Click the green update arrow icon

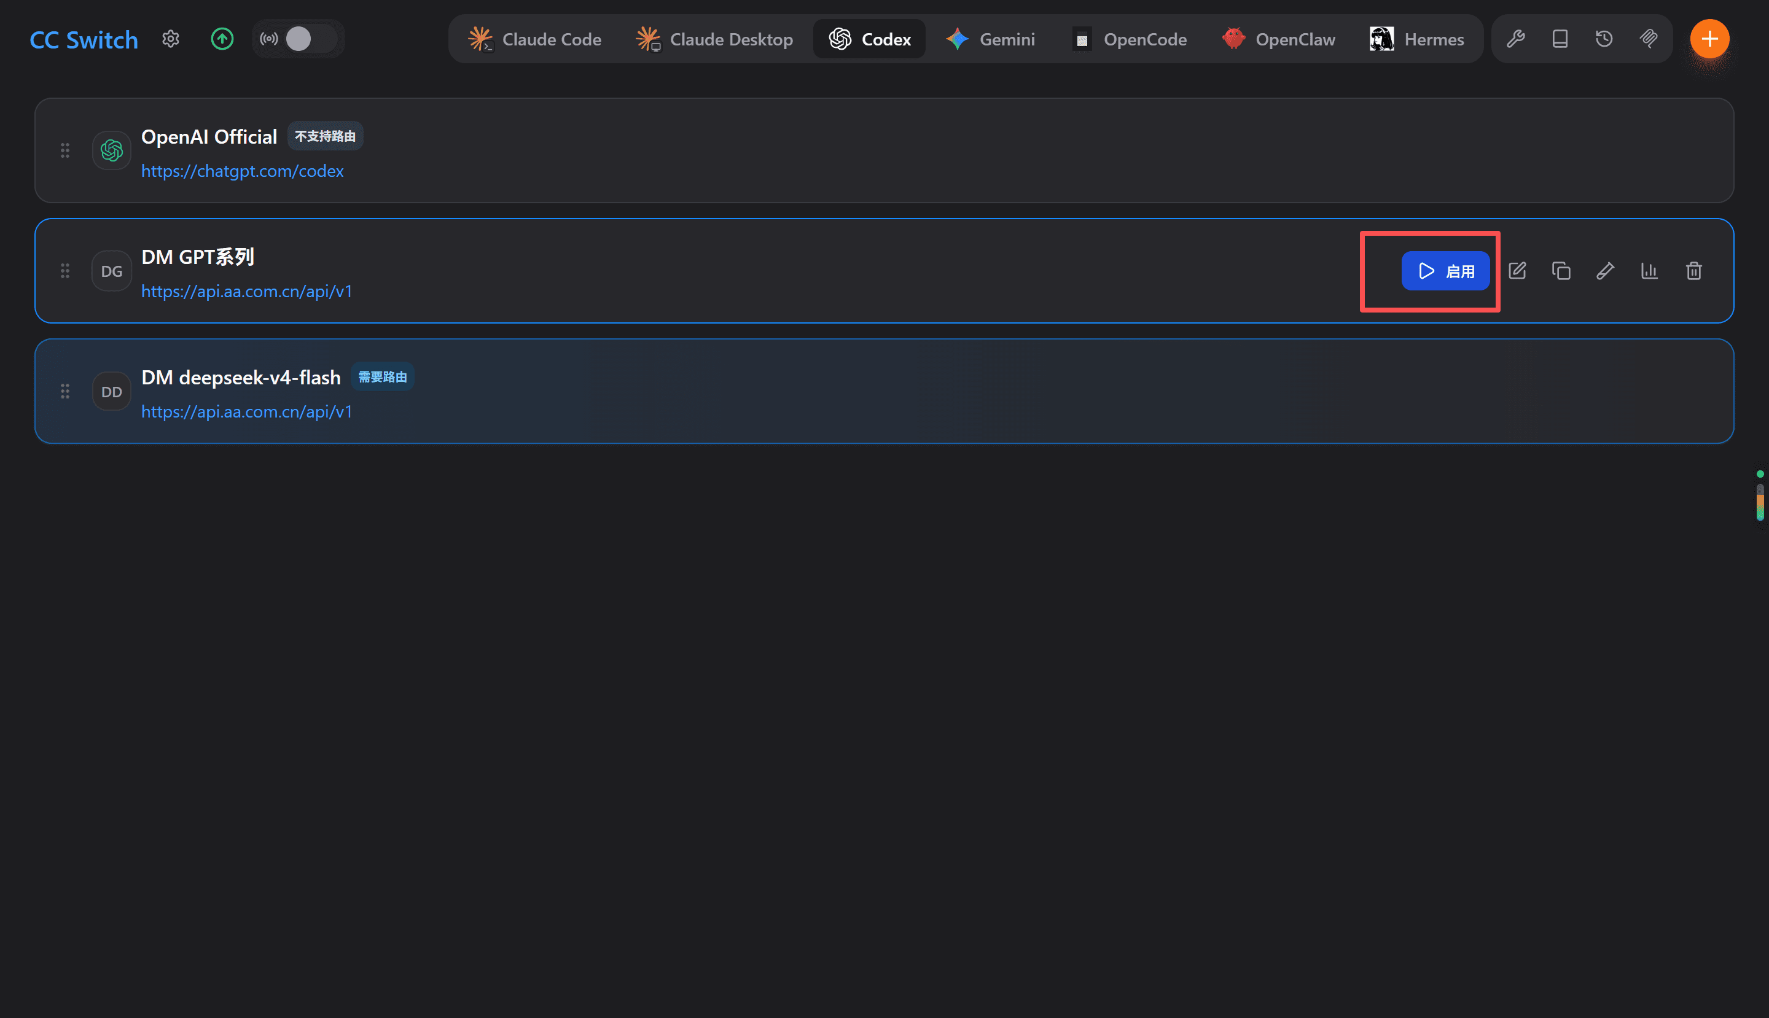point(222,39)
